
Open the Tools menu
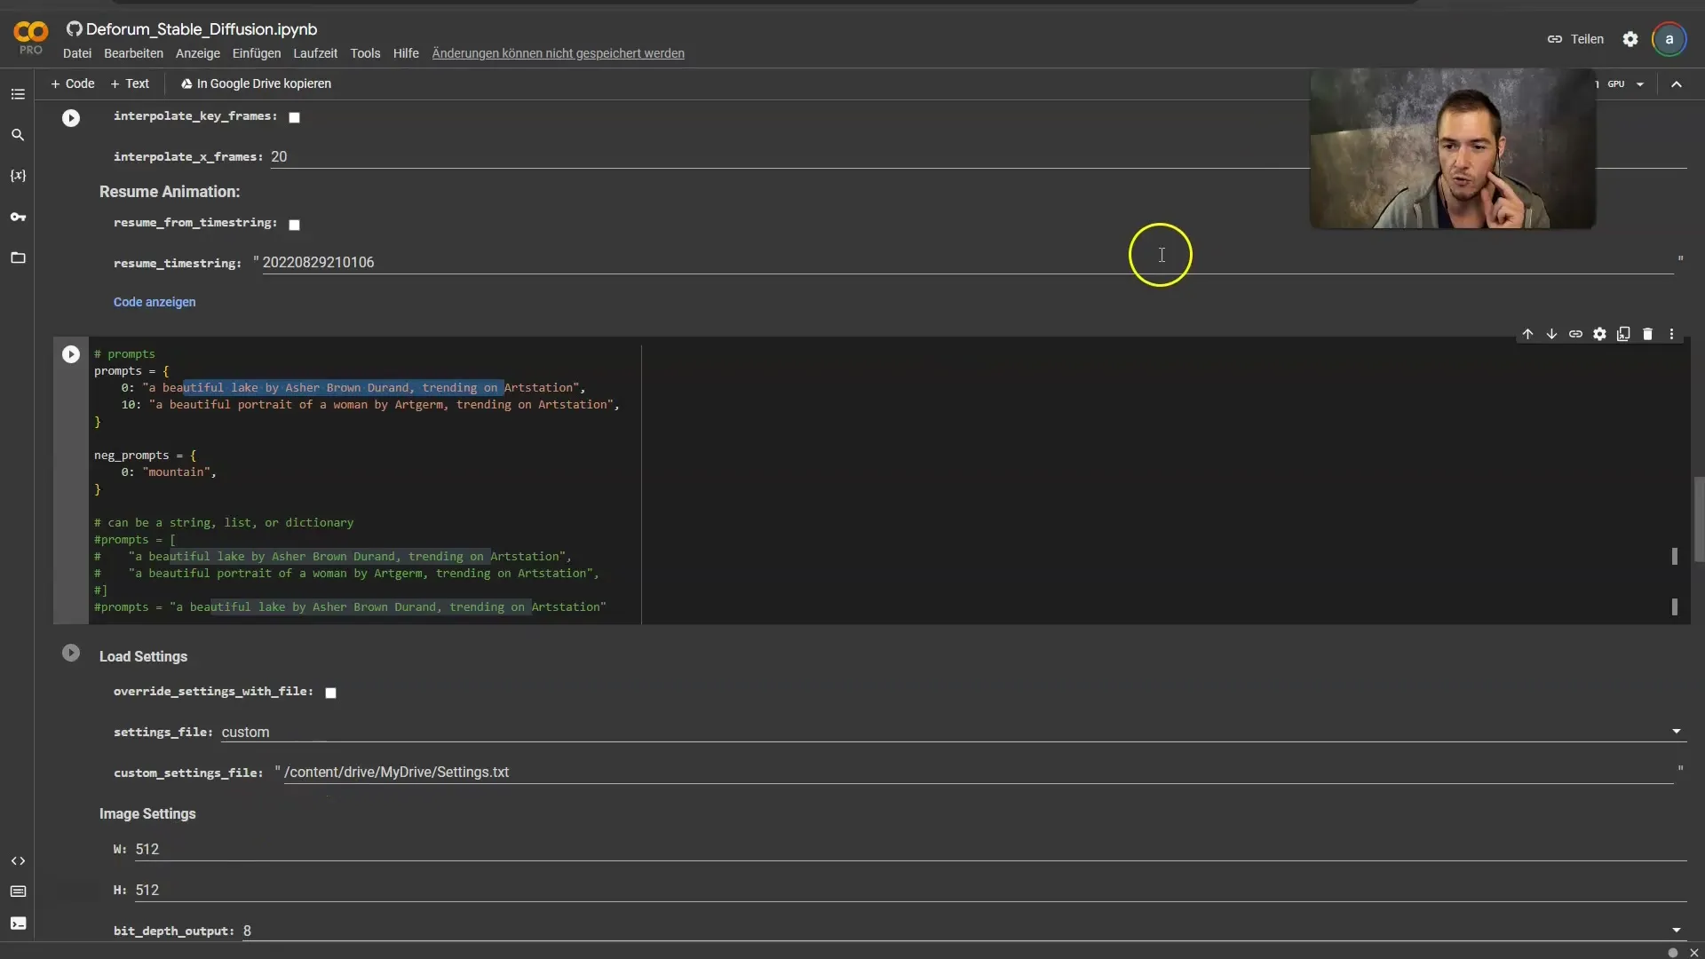point(365,53)
